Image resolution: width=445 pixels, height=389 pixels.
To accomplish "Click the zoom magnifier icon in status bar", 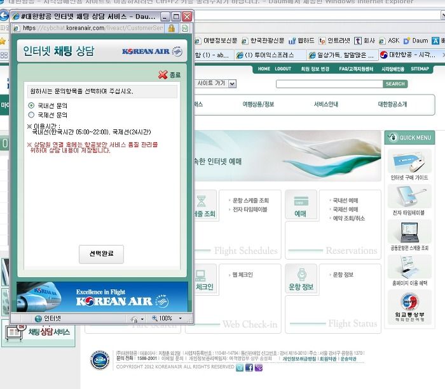I will pos(154,318).
